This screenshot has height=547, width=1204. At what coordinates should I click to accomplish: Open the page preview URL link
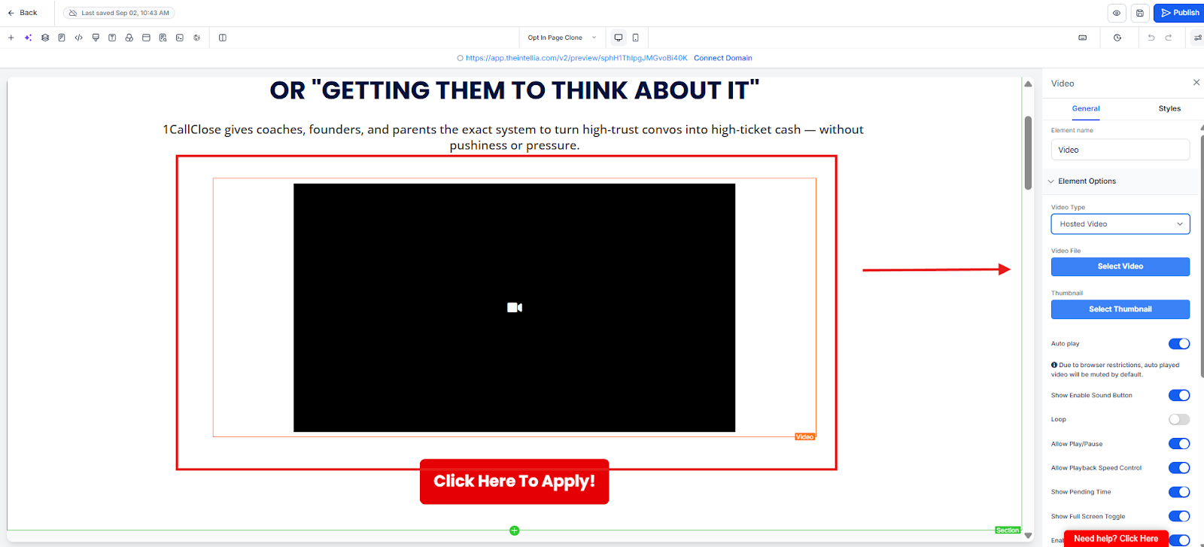coord(576,58)
